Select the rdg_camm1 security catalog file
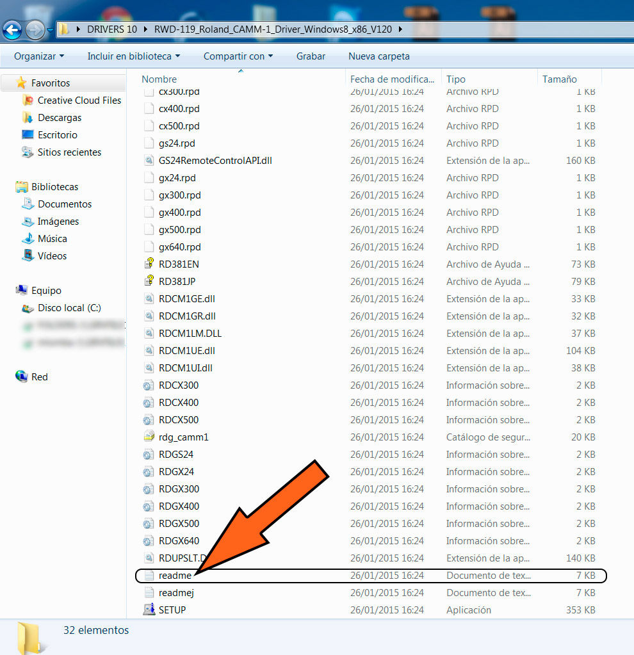Viewport: 634px width, 655px height. click(183, 437)
